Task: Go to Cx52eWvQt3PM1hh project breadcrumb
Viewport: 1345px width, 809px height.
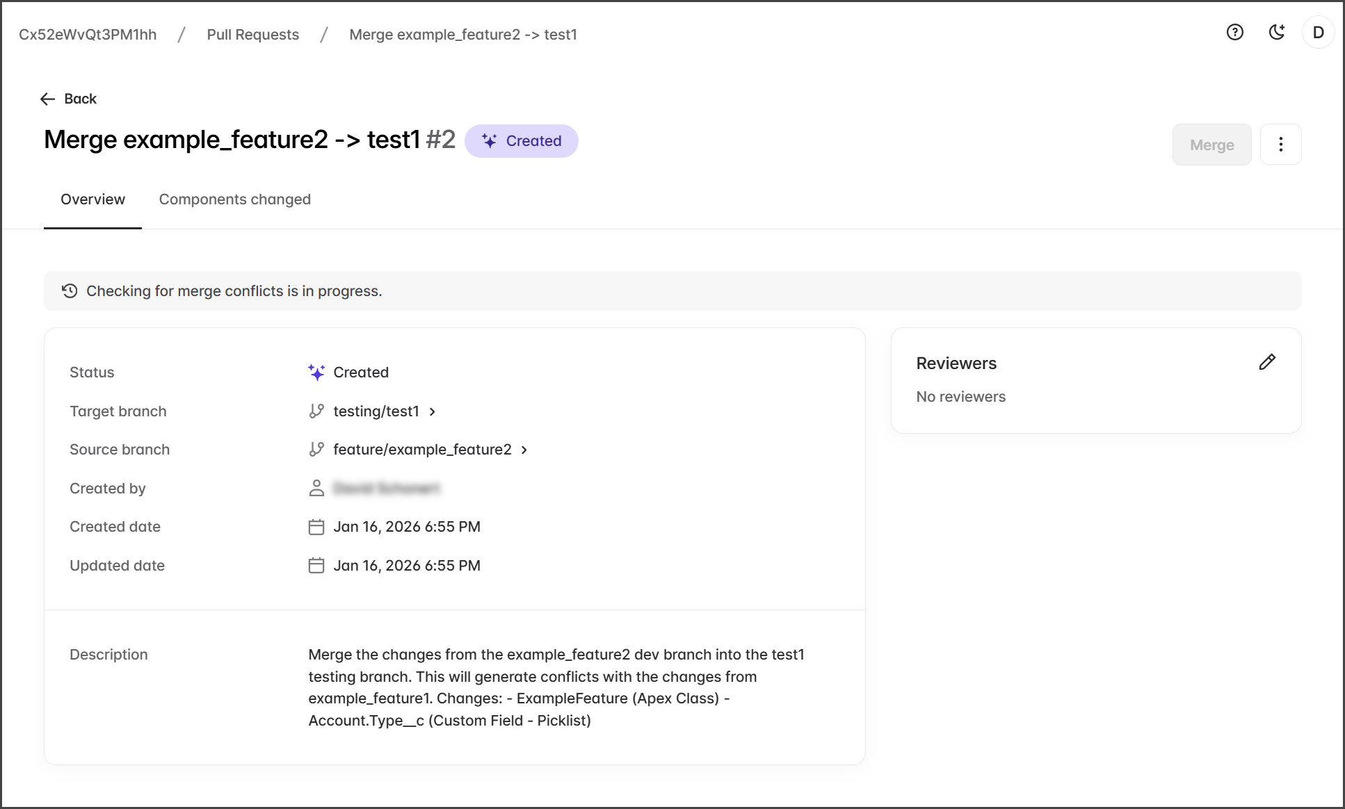Action: [x=88, y=35]
